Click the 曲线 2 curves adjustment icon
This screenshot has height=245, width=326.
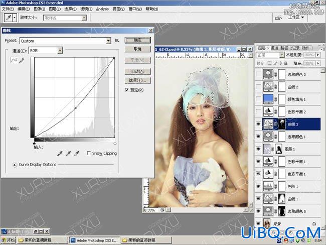268,87
